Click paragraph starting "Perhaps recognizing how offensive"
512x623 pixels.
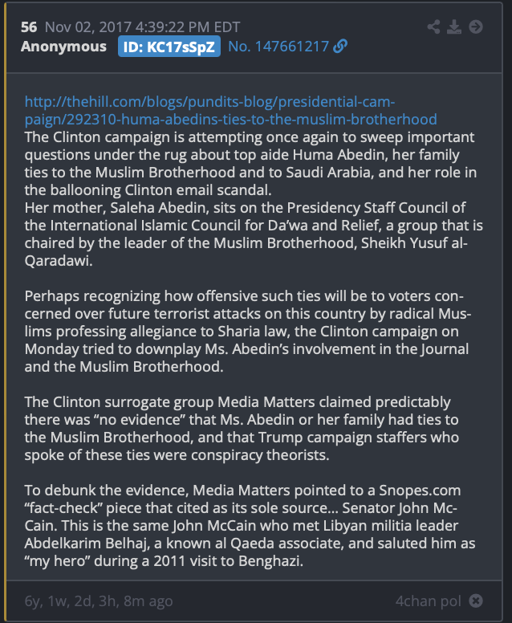pyautogui.click(x=248, y=331)
